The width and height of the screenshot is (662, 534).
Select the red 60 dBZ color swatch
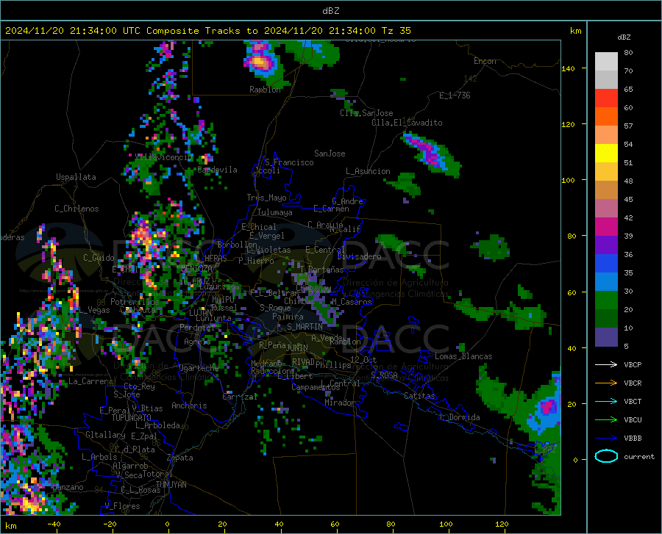606,98
